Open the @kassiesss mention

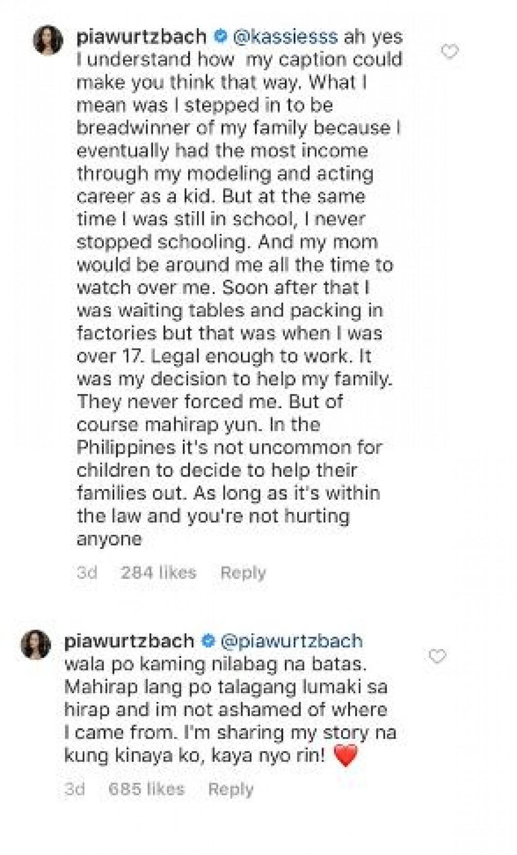[285, 37]
